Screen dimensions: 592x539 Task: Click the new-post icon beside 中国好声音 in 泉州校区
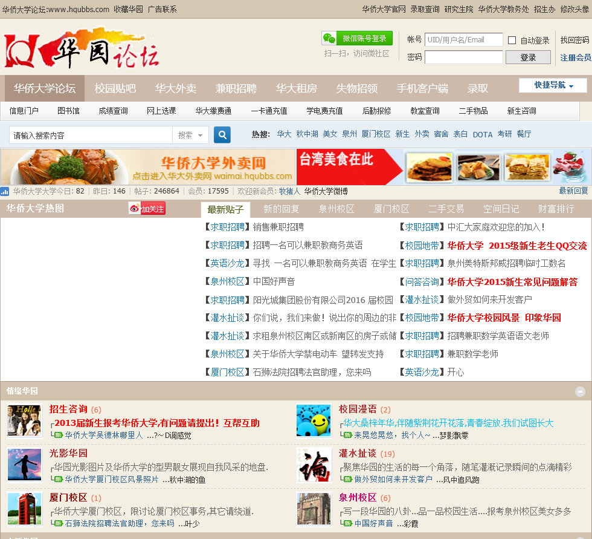coord(348,523)
